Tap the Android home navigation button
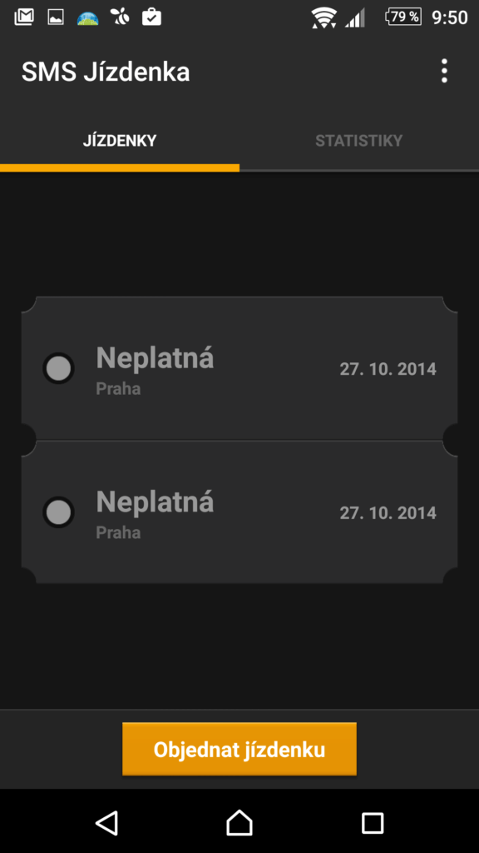 pos(239,822)
